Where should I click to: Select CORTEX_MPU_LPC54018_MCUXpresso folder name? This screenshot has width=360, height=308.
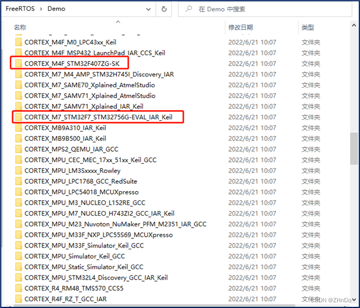pos(82,192)
